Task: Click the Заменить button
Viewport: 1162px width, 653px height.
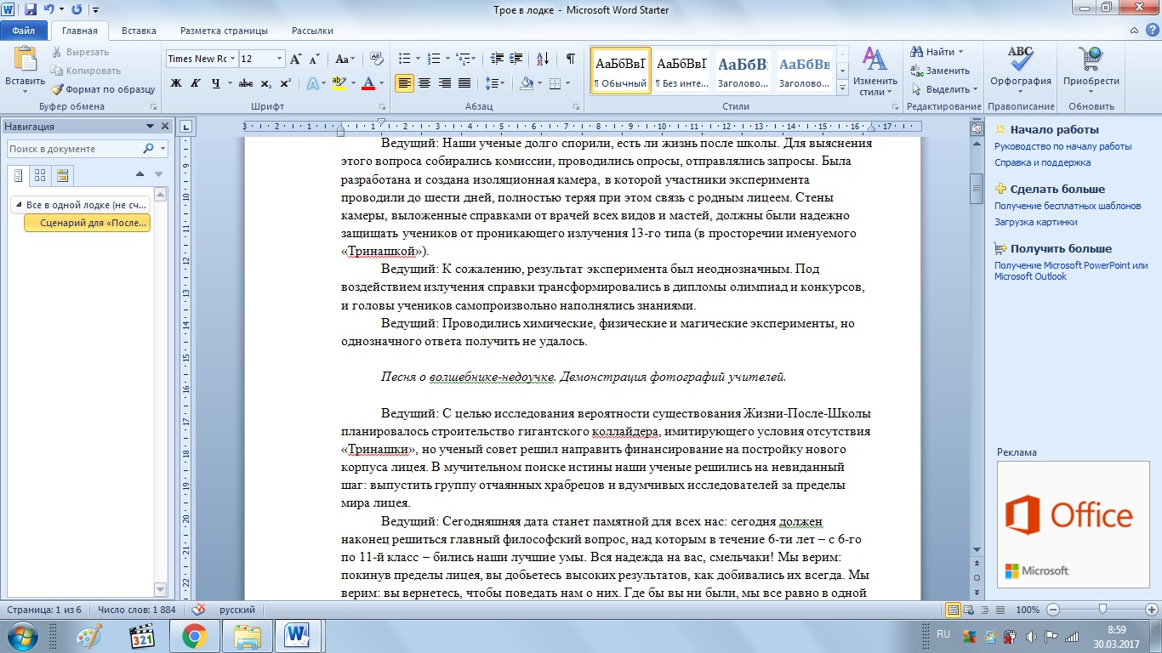Action: pyautogui.click(x=939, y=71)
